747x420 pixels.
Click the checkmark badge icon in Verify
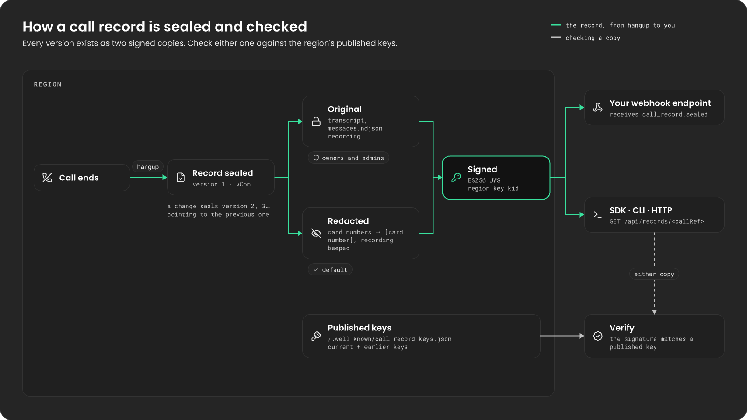point(598,336)
